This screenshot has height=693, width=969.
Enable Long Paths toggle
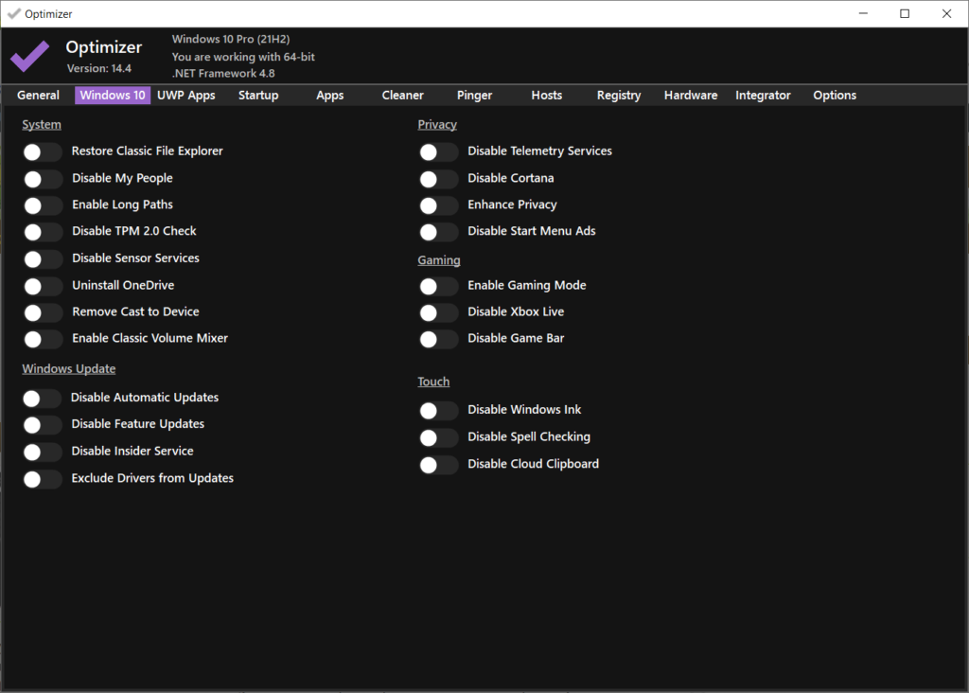click(x=43, y=205)
